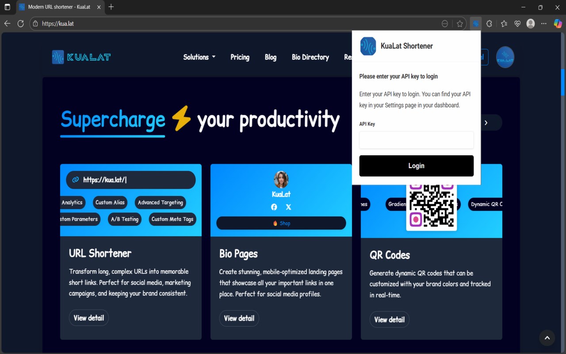
Task: Click View detail under QR Codes
Action: click(390, 319)
